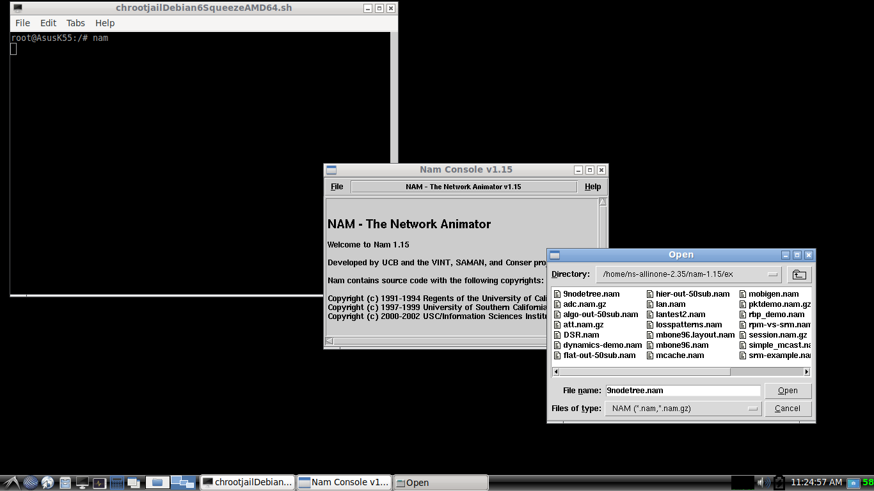This screenshot has height=491, width=874.
Task: Launch the calculator from the taskbar
Action: [x=116, y=483]
